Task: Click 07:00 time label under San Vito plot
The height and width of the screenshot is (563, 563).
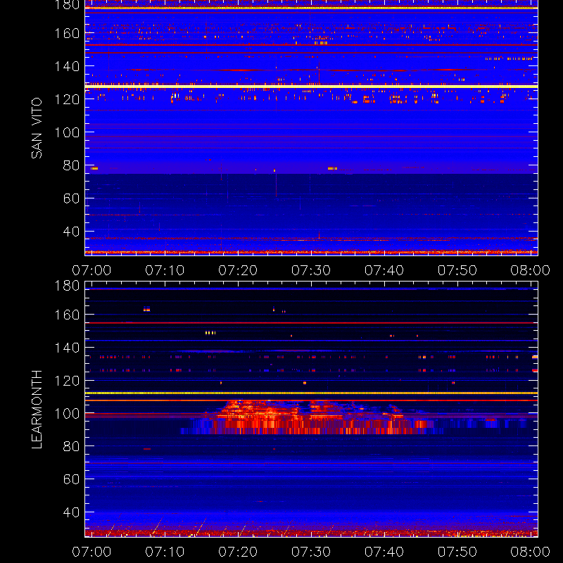Action: pyautogui.click(x=91, y=270)
